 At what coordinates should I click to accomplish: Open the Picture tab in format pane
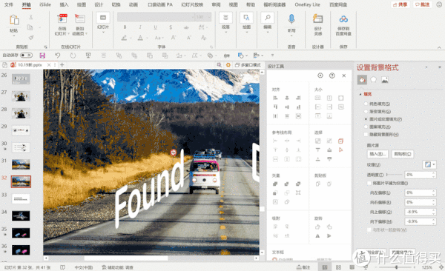tap(385, 80)
